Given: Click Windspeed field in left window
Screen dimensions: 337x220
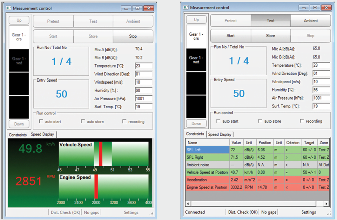Looking at the screenshot, I should (x=144, y=82).
